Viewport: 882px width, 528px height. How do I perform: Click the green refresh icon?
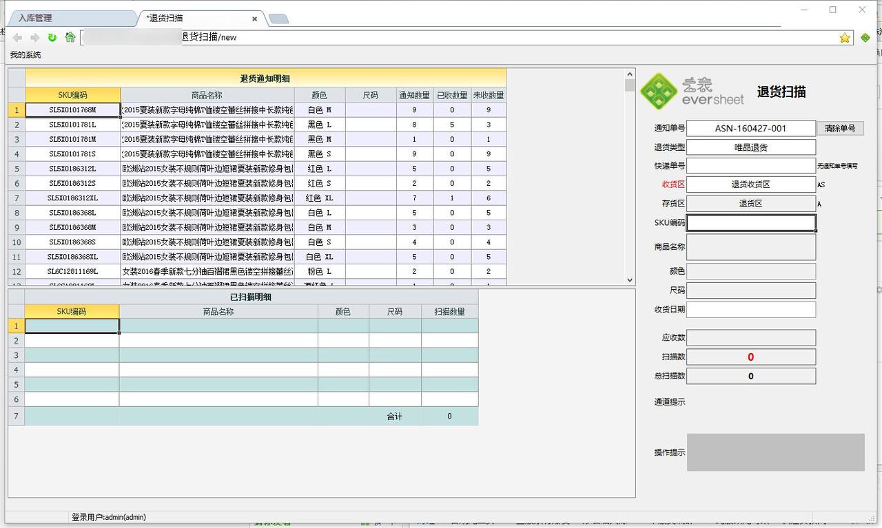pos(52,37)
